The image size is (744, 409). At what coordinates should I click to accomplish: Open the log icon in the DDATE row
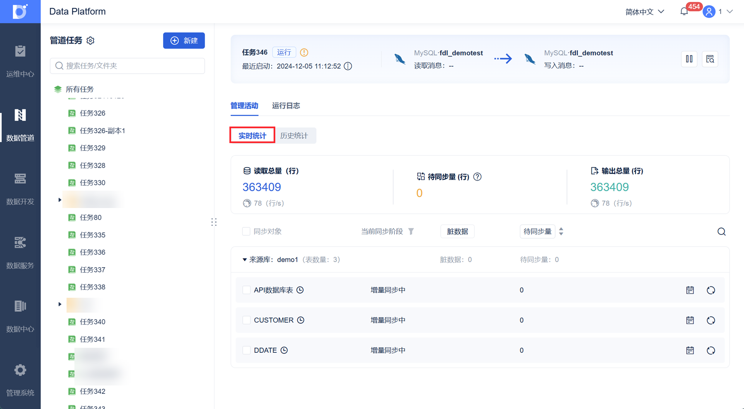click(690, 351)
